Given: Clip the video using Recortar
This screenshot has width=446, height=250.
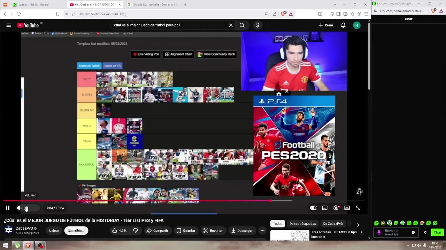Looking at the screenshot, I should 213,231.
